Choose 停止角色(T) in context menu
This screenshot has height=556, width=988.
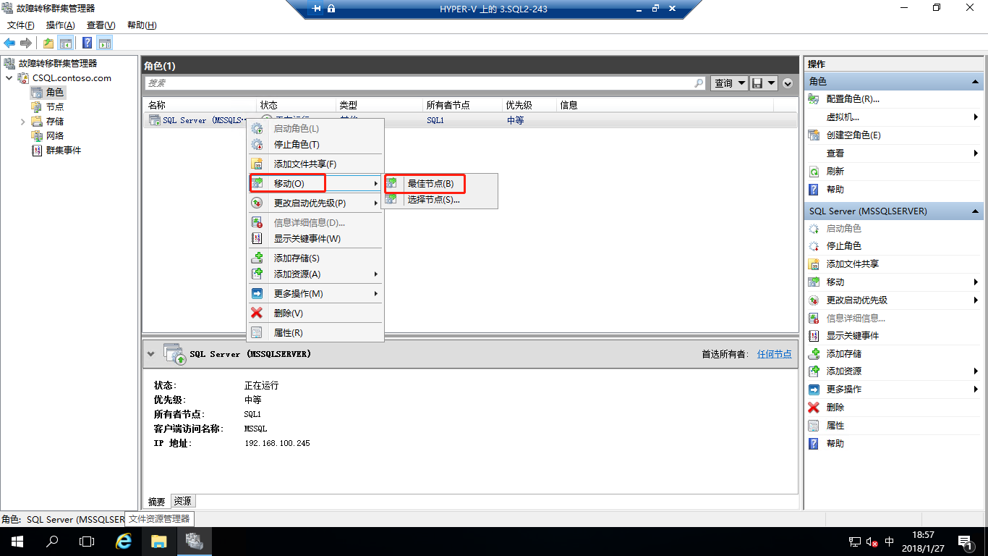click(x=315, y=144)
